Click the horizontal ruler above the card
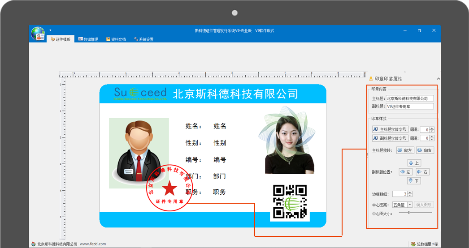Viewport: 469px width, 248px height. tap(213, 74)
